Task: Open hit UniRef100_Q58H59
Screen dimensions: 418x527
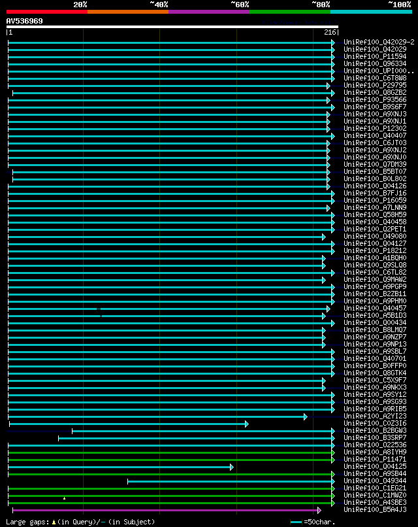Action: (375, 214)
